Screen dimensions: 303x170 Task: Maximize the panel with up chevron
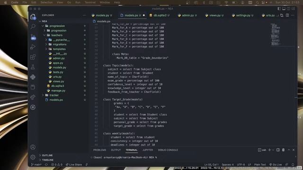click(289, 150)
